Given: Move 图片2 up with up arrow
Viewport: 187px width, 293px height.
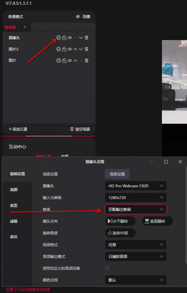Looking at the screenshot, I should (75, 49).
